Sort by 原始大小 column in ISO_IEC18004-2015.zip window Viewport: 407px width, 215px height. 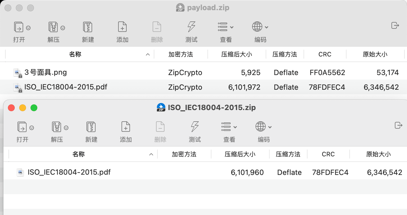point(378,154)
